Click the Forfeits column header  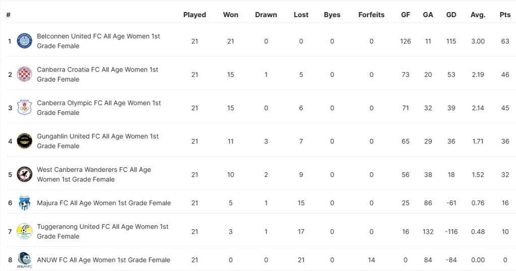pyautogui.click(x=371, y=15)
